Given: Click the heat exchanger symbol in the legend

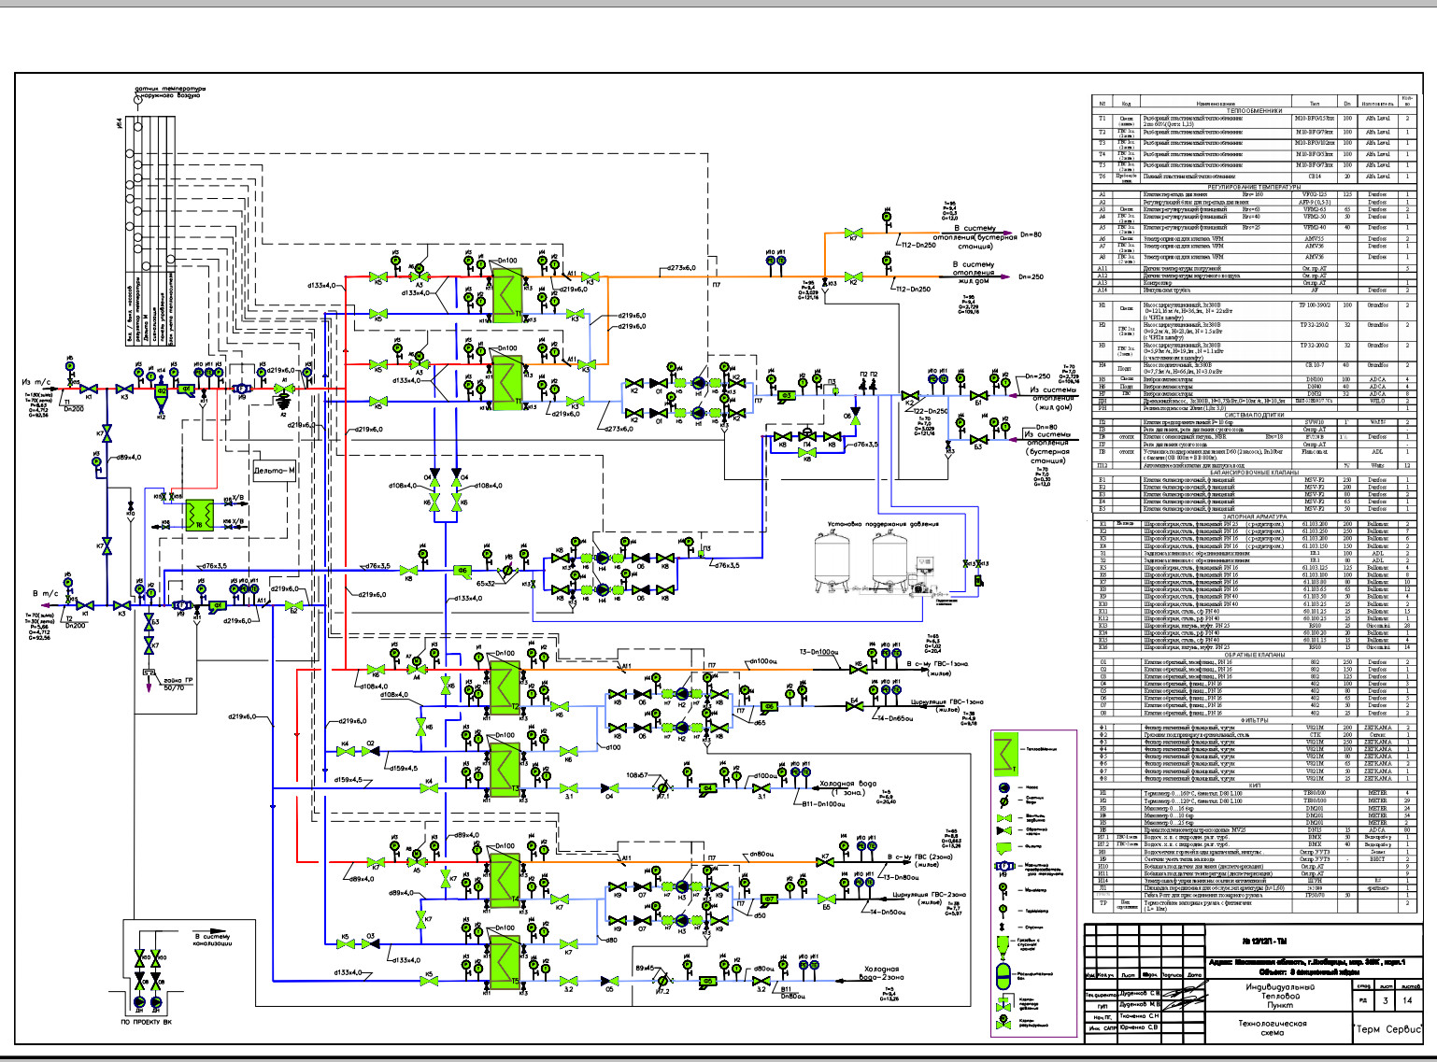Looking at the screenshot, I should [x=1005, y=753].
